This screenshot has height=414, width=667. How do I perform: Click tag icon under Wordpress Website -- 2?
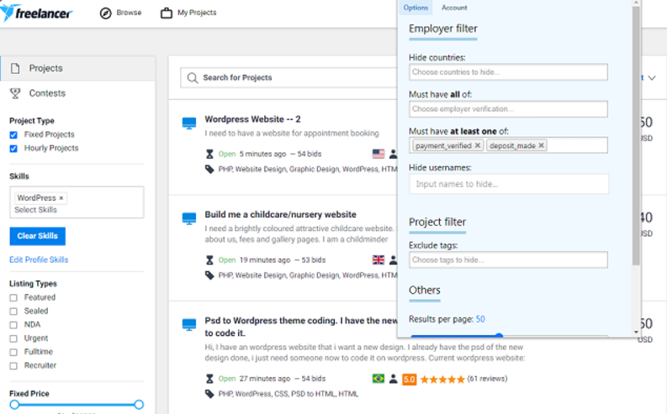209,170
